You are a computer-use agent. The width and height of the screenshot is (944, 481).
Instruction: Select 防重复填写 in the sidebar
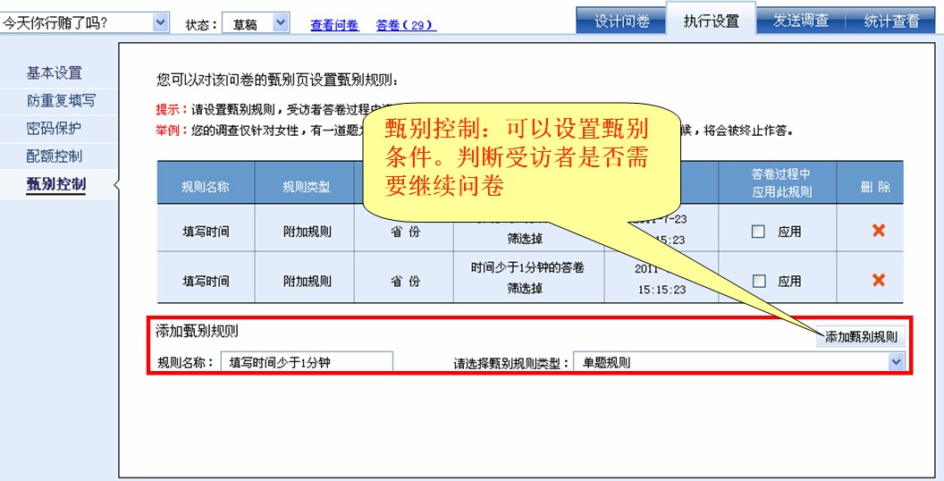click(61, 100)
